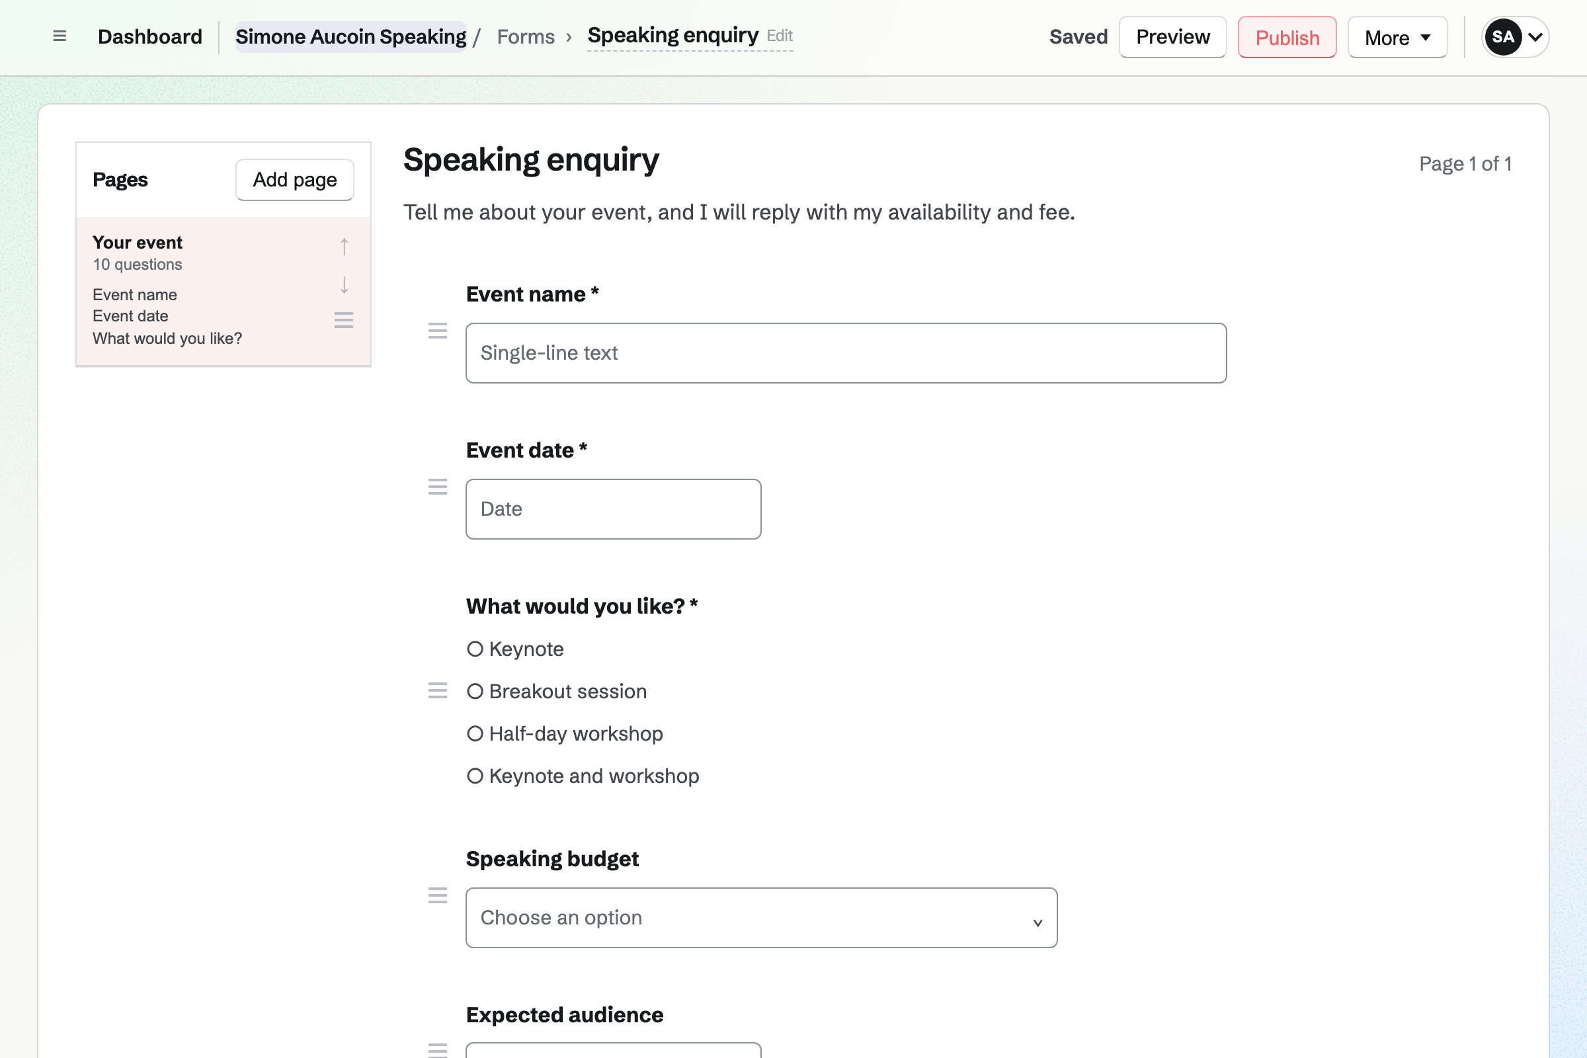This screenshot has width=1587, height=1058.
Task: Click the Speaking enquiry form heading
Action: click(x=531, y=161)
